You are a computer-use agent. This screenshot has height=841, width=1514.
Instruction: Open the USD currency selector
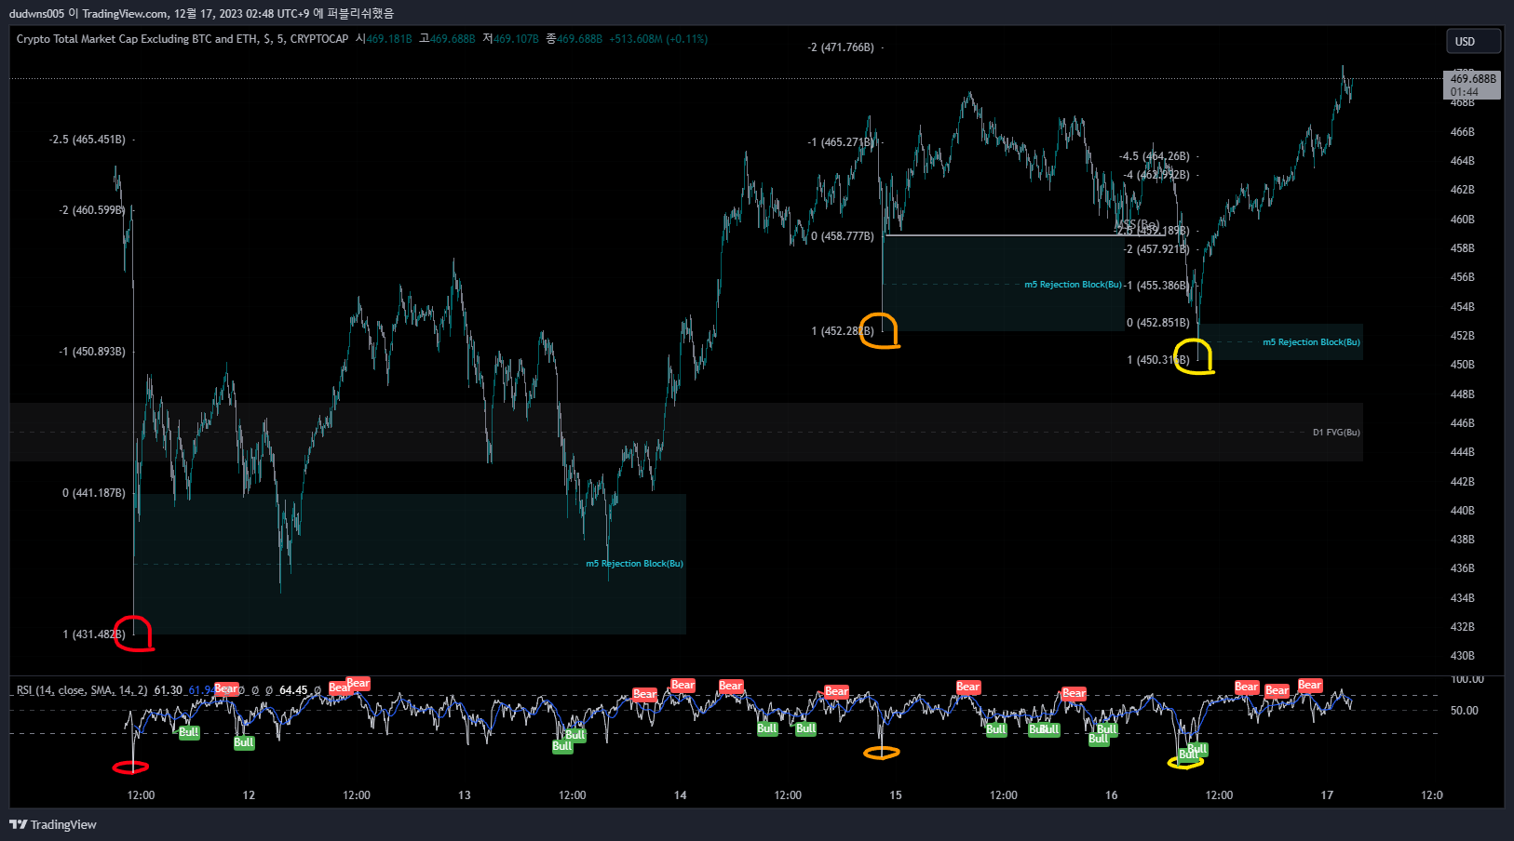coord(1473,41)
